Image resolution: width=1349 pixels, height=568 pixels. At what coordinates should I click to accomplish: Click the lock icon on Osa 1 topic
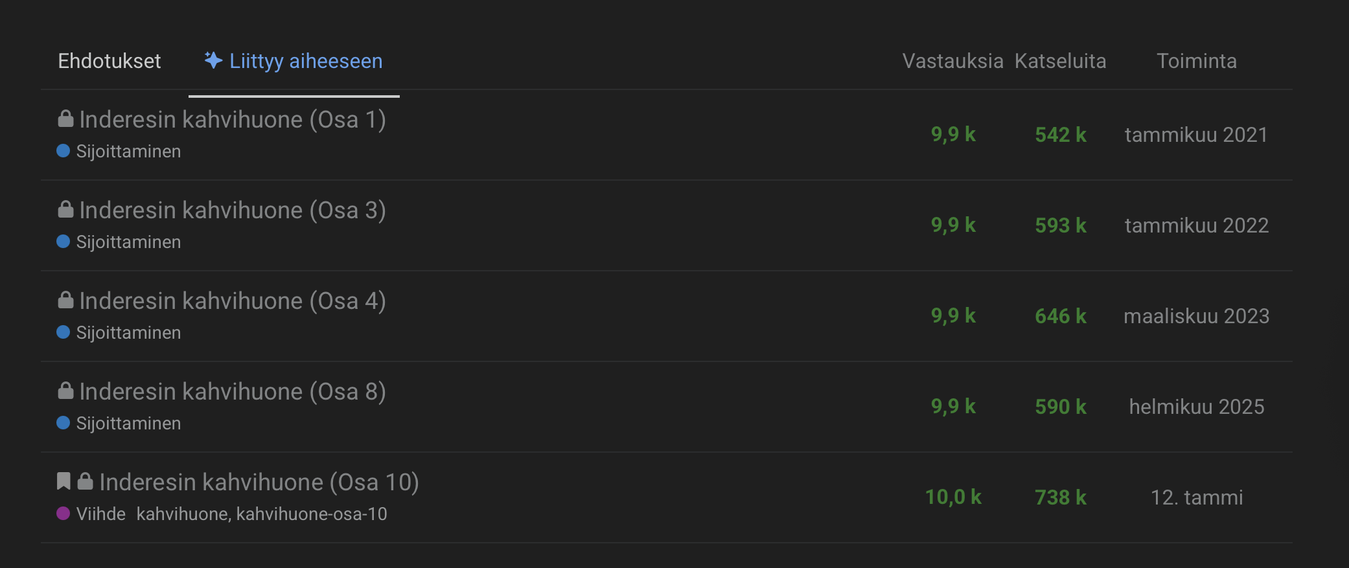coord(65,119)
